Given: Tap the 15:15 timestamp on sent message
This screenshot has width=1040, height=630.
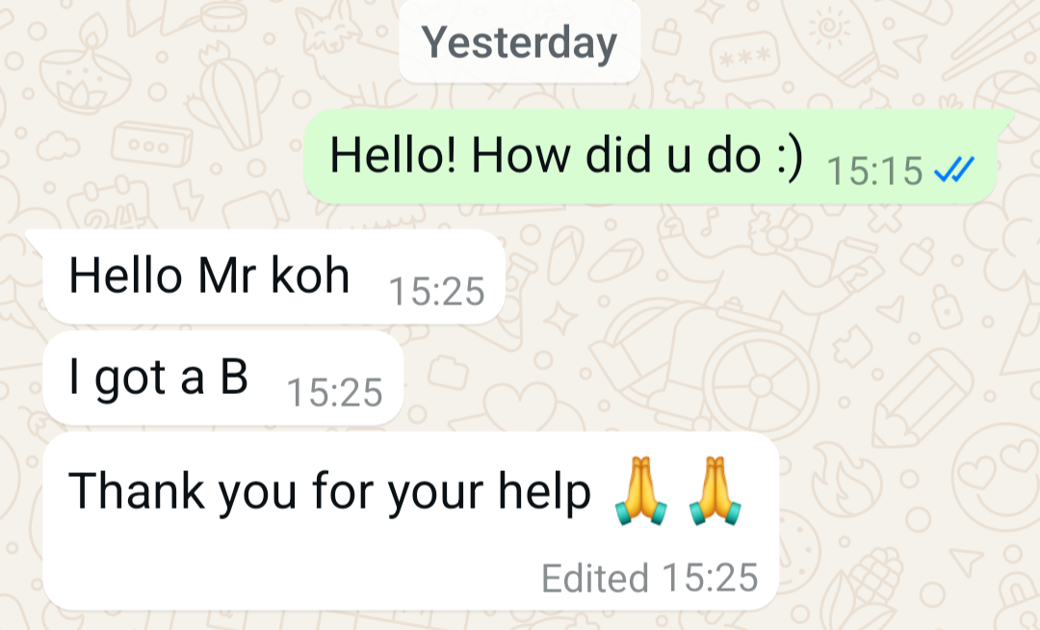Looking at the screenshot, I should point(874,171).
